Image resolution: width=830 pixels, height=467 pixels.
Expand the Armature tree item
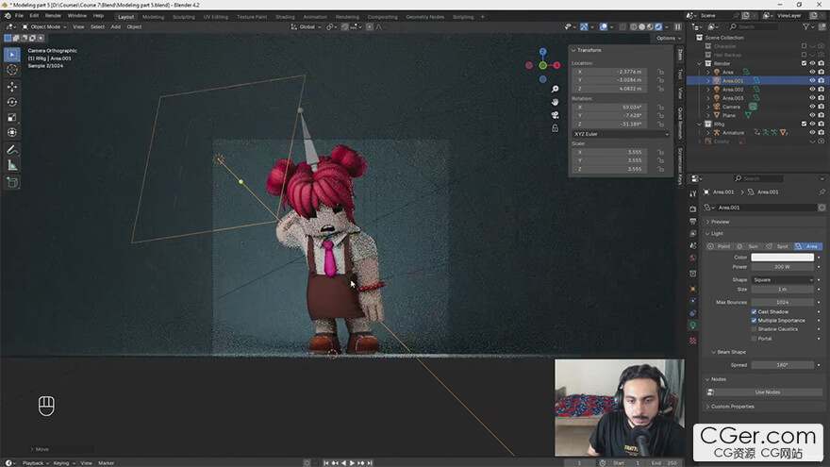[708, 133]
